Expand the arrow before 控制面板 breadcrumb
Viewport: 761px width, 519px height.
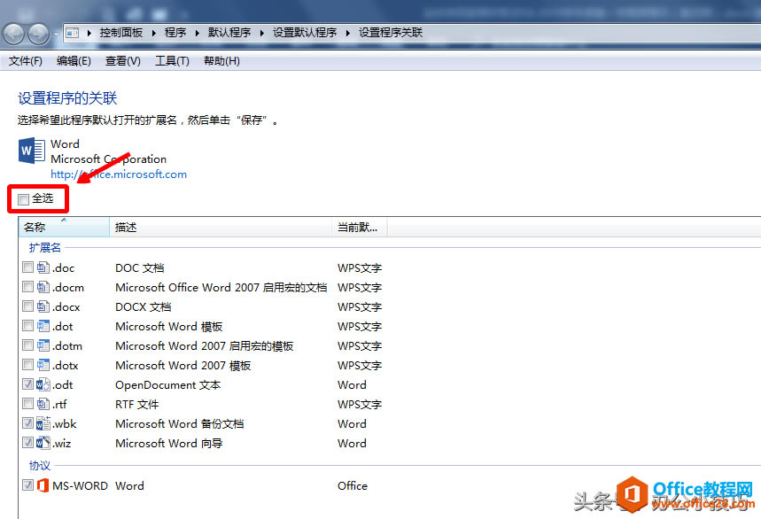pos(89,33)
